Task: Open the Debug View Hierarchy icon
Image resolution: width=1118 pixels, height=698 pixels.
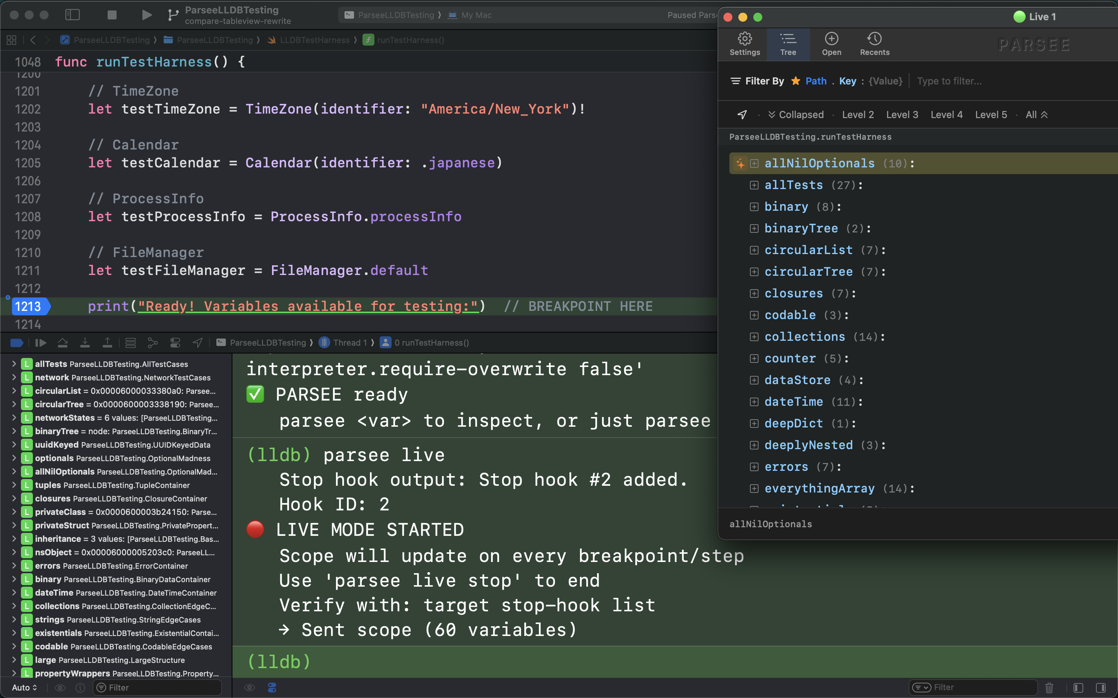Action: click(131, 343)
